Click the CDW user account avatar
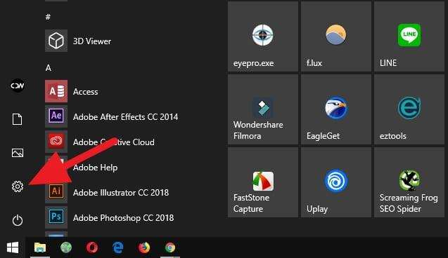The image size is (448, 258). pos(18,86)
